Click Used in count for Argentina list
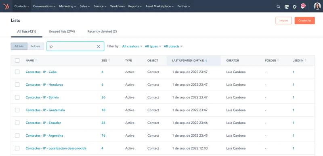The image size is (323, 156). pos(294,135)
